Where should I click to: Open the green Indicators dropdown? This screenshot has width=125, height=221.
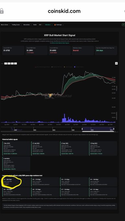49,25
